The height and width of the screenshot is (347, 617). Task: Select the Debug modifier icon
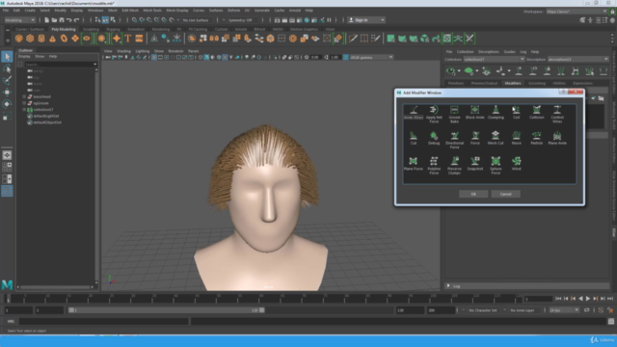click(x=434, y=138)
